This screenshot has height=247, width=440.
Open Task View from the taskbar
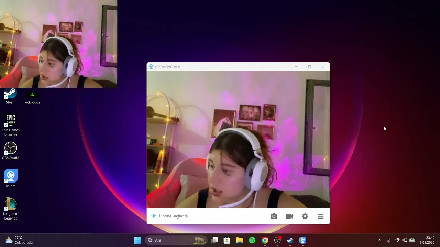click(x=214, y=240)
